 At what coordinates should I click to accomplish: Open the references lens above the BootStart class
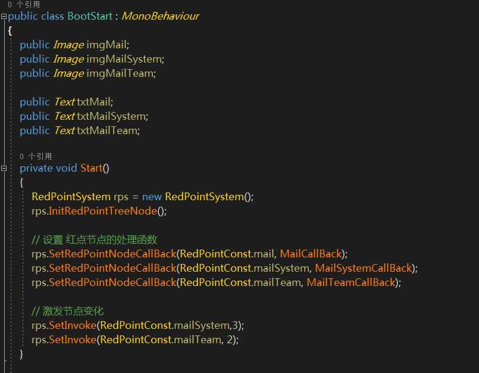24,4
